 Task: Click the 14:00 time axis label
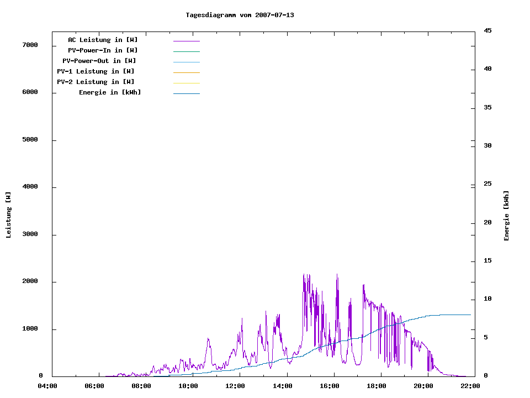(283, 386)
